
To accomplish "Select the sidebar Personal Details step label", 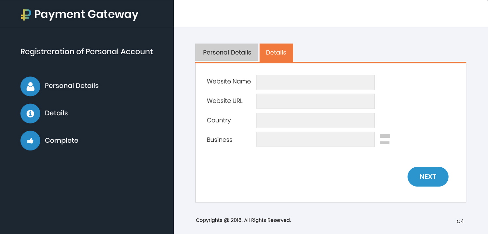I will (x=72, y=86).
